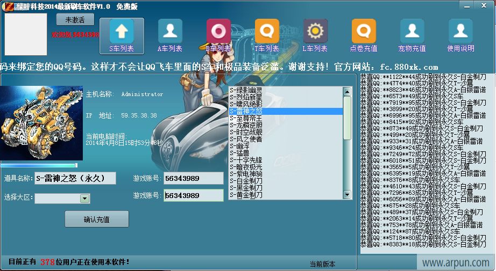The image size is (496, 271).
Task: Open the 宠物充值 icon
Action: [x=412, y=35]
